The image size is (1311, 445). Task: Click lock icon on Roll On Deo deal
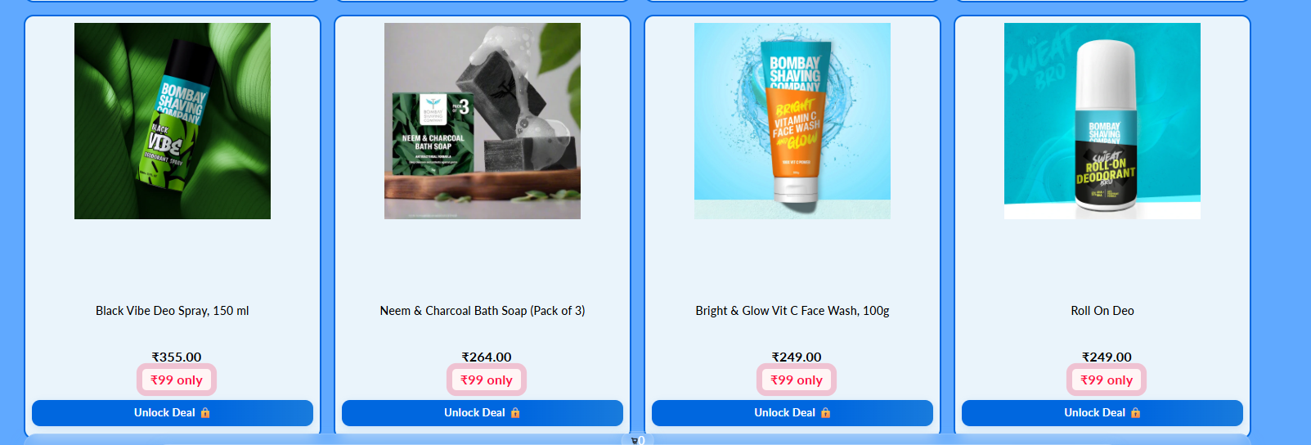[x=1135, y=413]
